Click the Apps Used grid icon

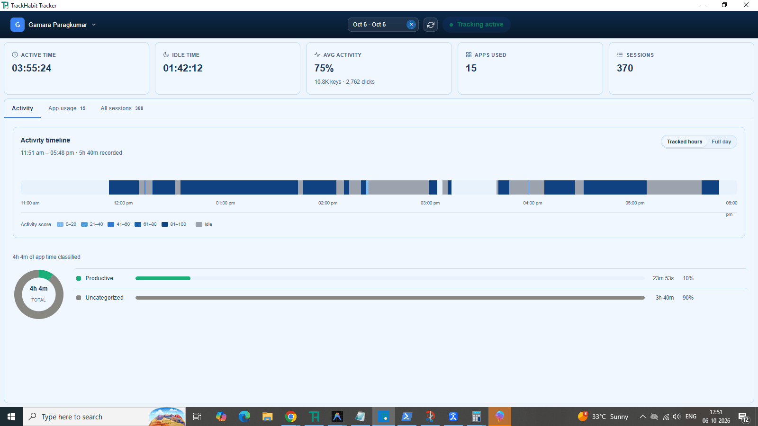point(469,55)
